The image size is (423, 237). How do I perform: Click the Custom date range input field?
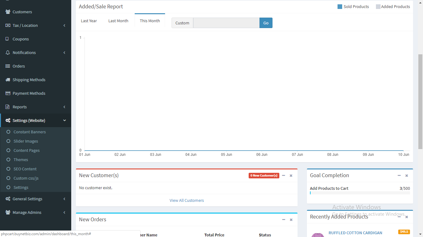click(226, 23)
